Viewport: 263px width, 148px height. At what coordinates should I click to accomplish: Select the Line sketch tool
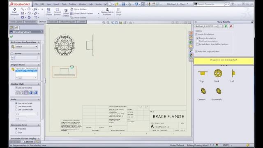click(22, 9)
